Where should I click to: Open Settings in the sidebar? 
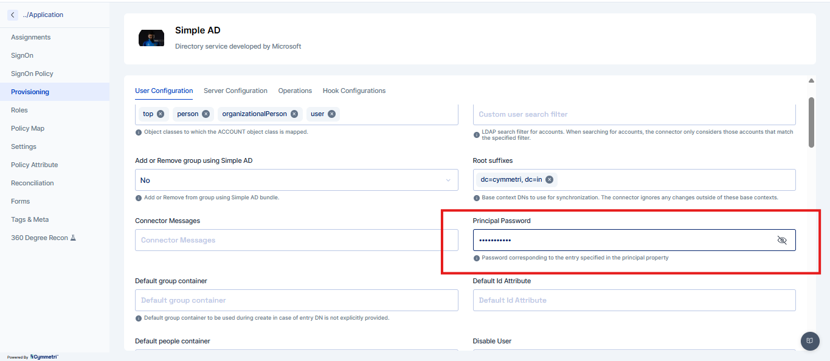[x=55, y=146]
